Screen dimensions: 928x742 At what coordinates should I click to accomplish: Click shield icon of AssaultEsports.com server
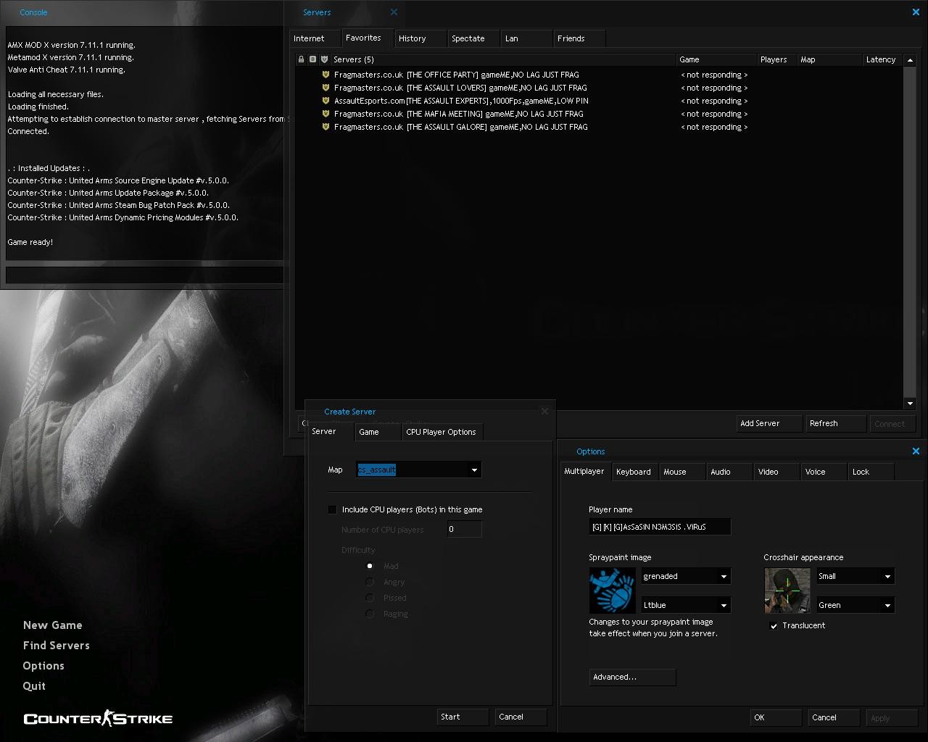click(x=326, y=101)
